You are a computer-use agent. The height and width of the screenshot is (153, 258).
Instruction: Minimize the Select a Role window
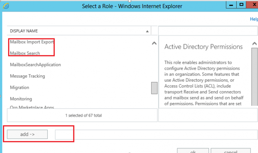[x=231, y=5]
